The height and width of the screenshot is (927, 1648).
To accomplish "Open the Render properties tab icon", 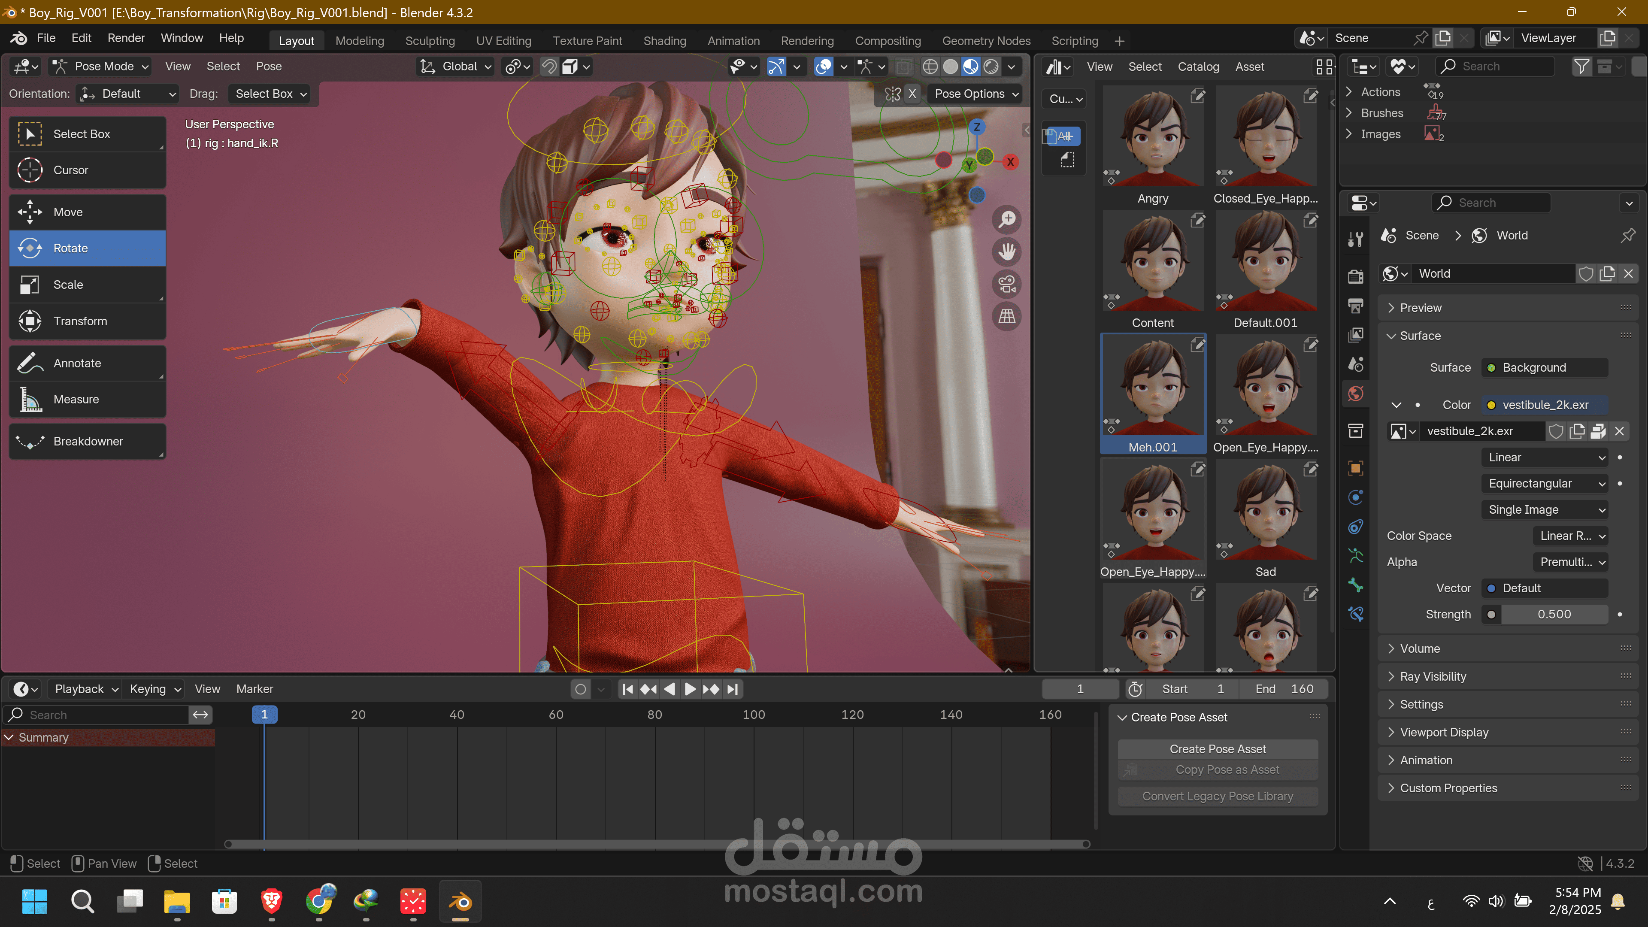I will click(1356, 276).
